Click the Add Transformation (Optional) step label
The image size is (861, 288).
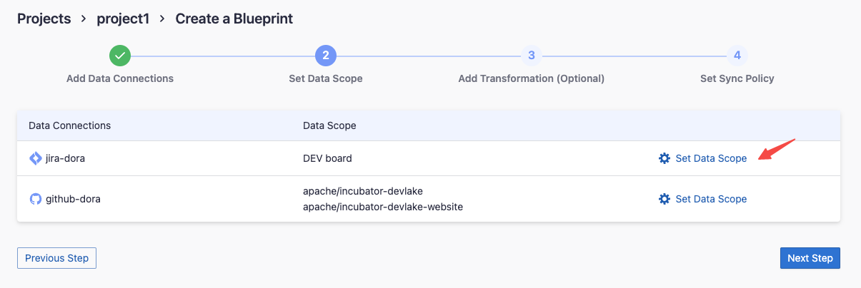pos(531,78)
